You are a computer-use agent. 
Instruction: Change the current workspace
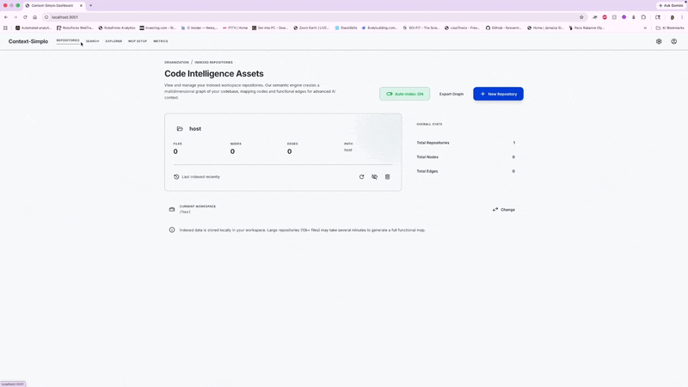coord(504,210)
